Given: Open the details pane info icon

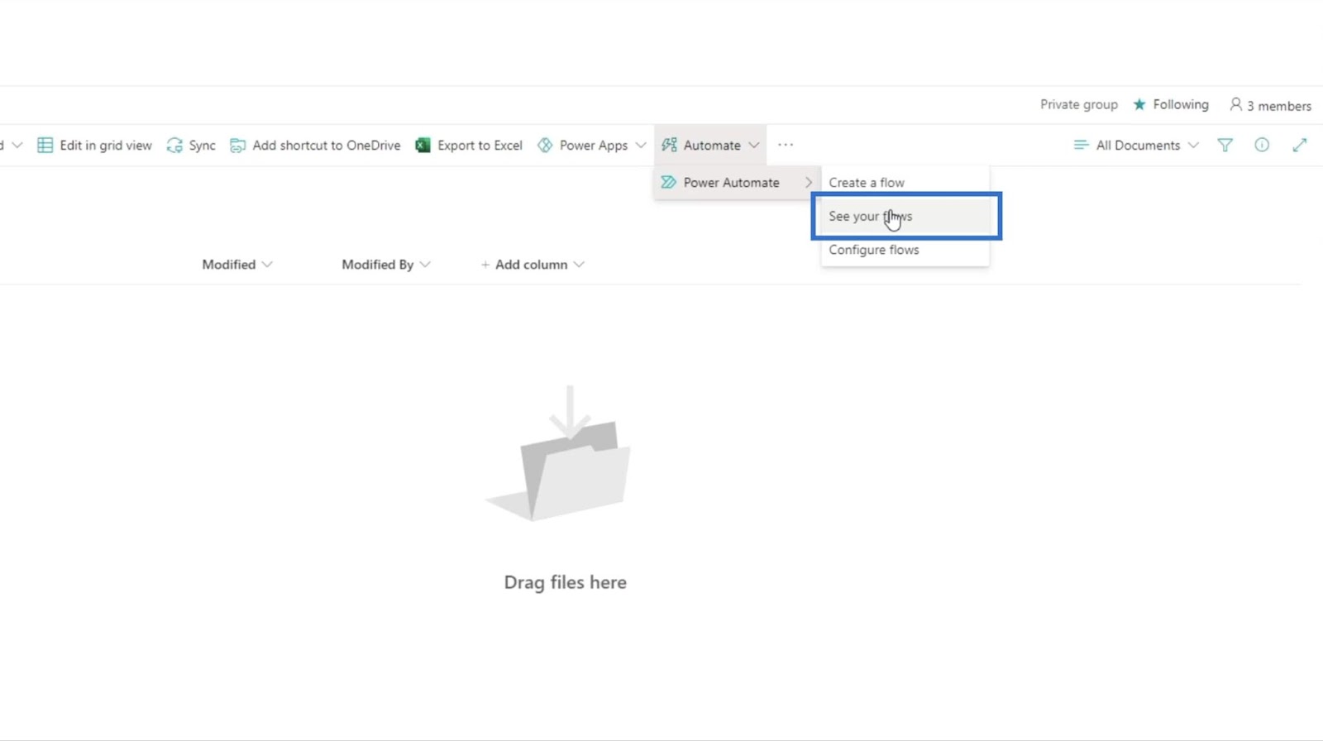Looking at the screenshot, I should 1262,145.
